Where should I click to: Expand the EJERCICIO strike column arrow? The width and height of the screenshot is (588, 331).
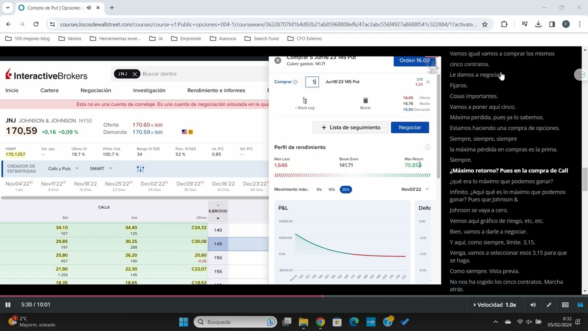(218, 218)
